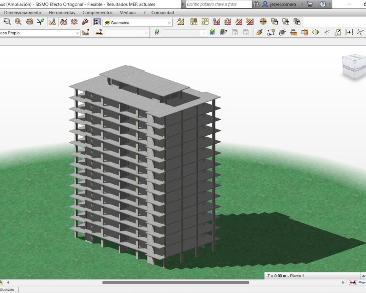Click the red wrench tool icon
This screenshot has height=293, width=366.
[x=85, y=22]
